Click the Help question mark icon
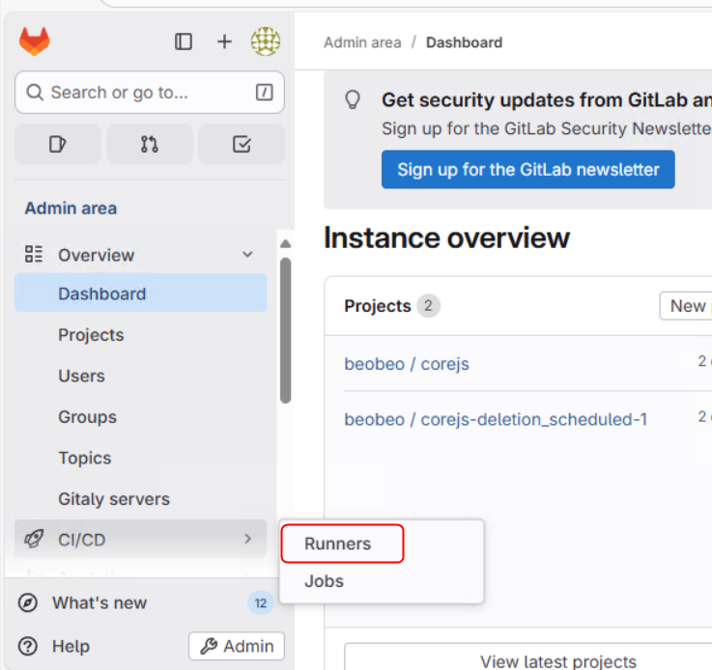Image resolution: width=712 pixels, height=670 pixels. click(29, 646)
